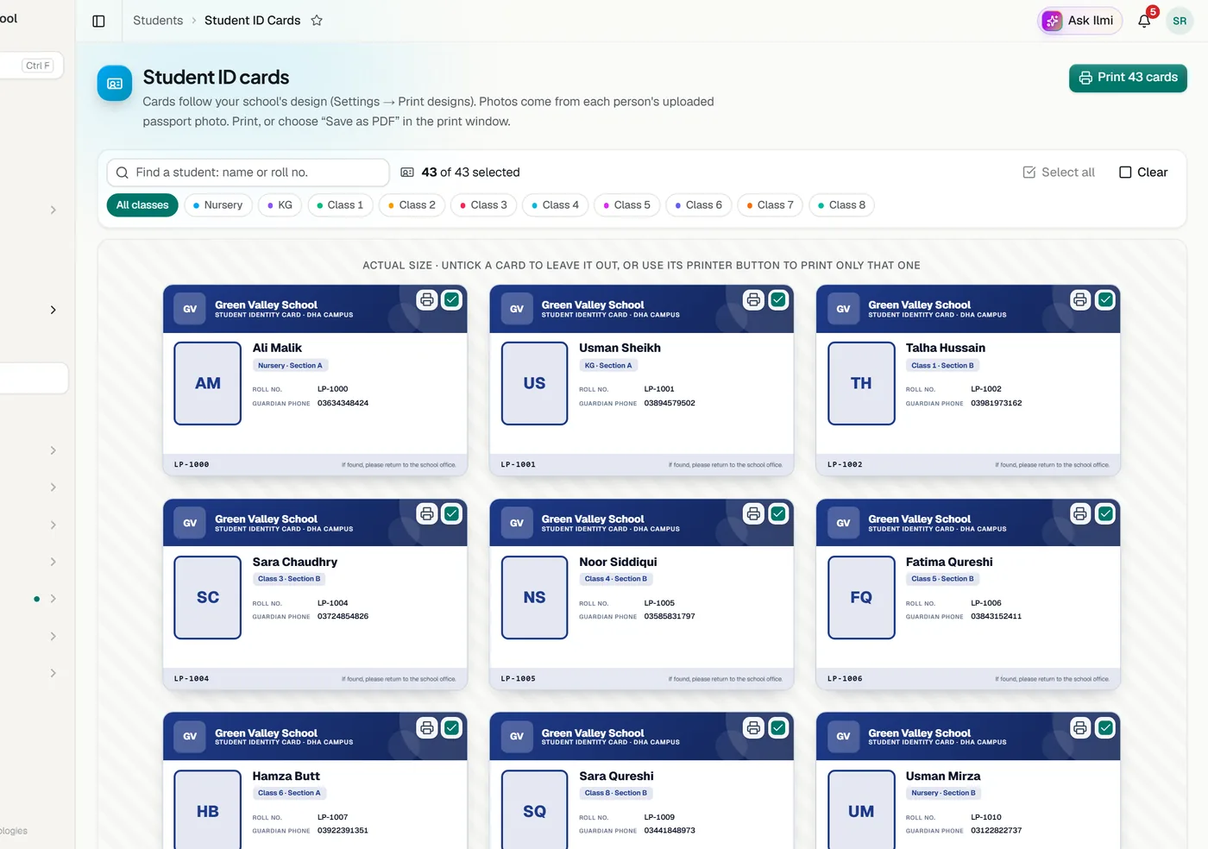Print only Sara Chaudhry's card
Screen dimensions: 1208x849
point(427,513)
